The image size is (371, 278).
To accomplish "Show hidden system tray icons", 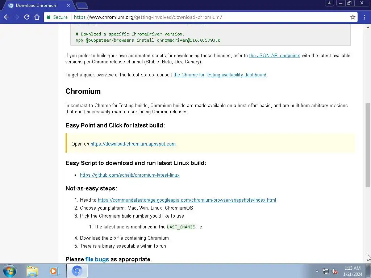I will 317,271.
